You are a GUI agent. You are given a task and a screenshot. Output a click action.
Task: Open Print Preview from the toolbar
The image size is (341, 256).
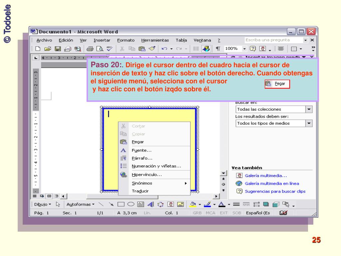(x=100, y=49)
